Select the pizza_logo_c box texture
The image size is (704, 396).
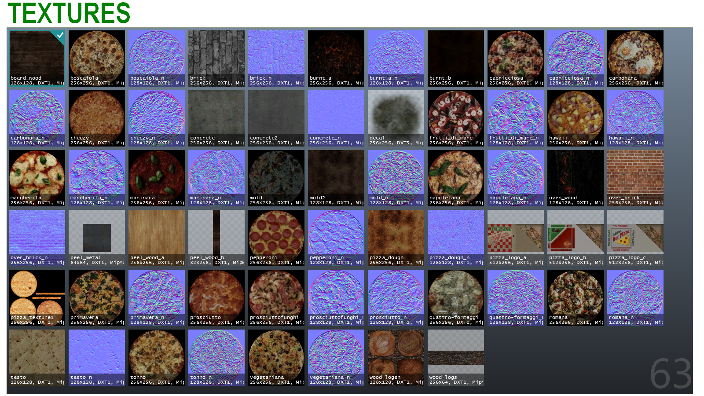coord(635,238)
